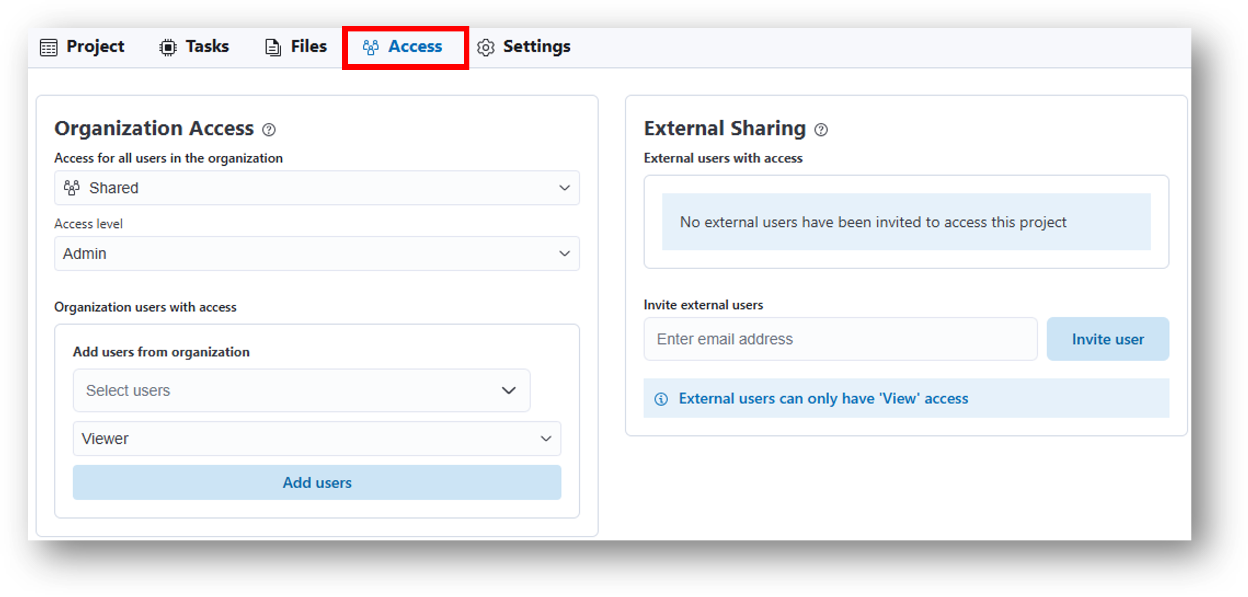The width and height of the screenshot is (1248, 597).
Task: Open Organization Access help icon
Action: click(269, 130)
